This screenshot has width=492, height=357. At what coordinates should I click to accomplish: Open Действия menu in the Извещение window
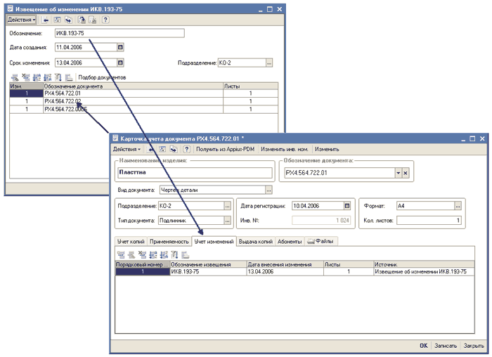(x=21, y=20)
